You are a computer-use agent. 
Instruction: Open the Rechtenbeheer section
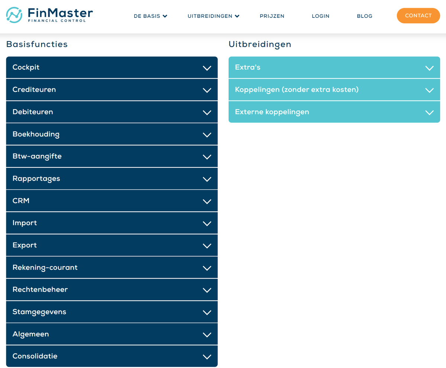(x=111, y=289)
